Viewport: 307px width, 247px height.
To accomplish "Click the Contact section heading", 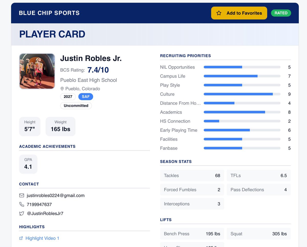I will (29, 184).
